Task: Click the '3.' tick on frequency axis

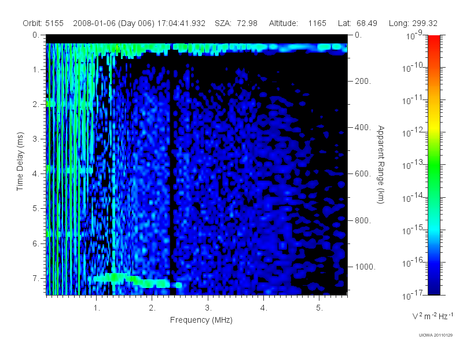Action: coord(208,308)
